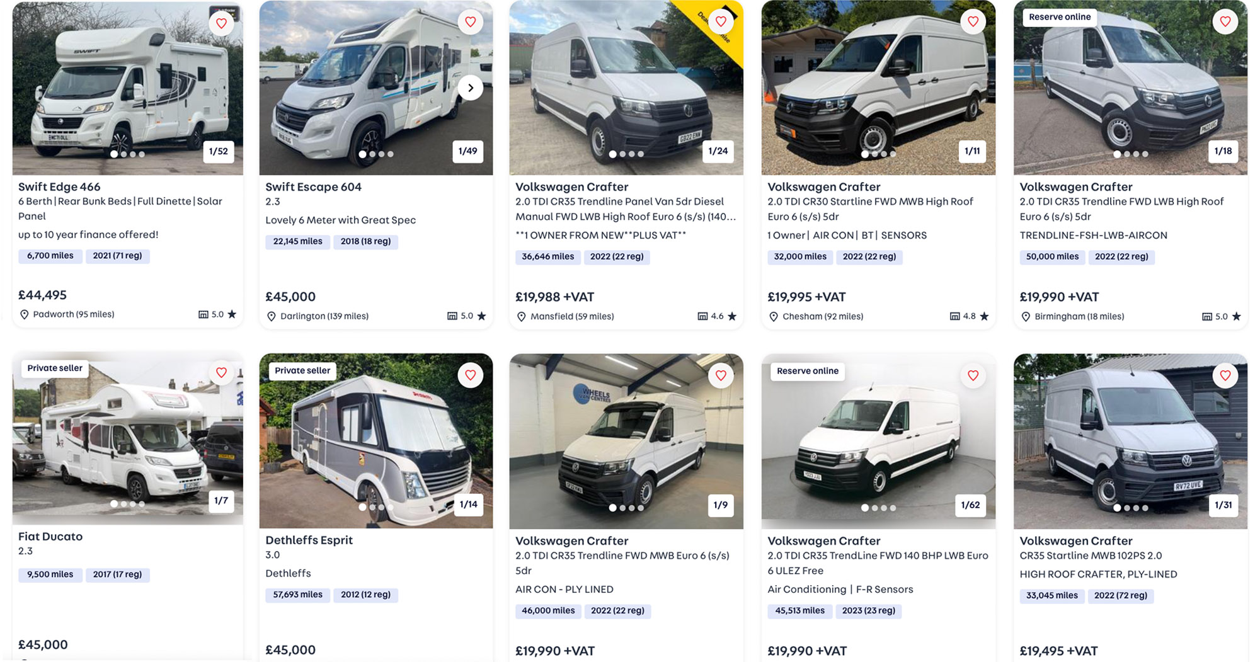The image size is (1260, 662).
Task: Click the heart on the 1/62 Crafter listing
Action: coord(973,376)
